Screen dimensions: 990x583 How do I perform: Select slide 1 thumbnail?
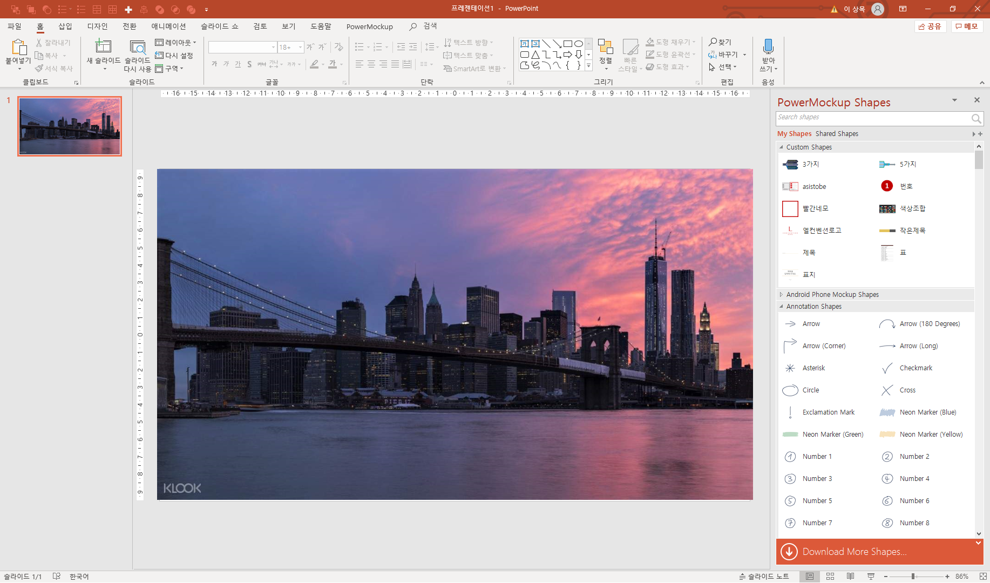(x=70, y=126)
